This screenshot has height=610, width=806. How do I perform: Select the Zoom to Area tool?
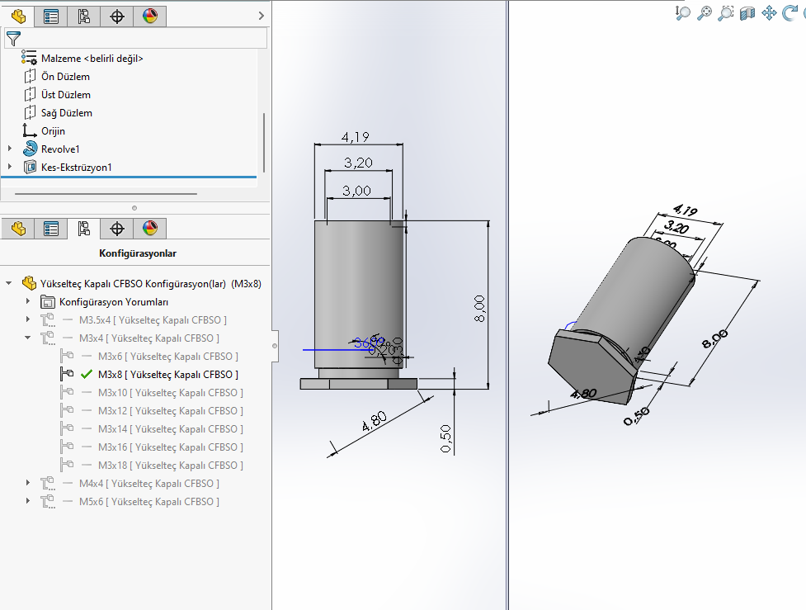pyautogui.click(x=725, y=12)
